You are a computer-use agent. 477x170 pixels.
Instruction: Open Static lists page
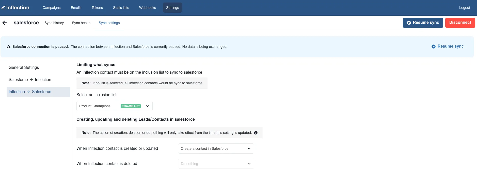121,8
